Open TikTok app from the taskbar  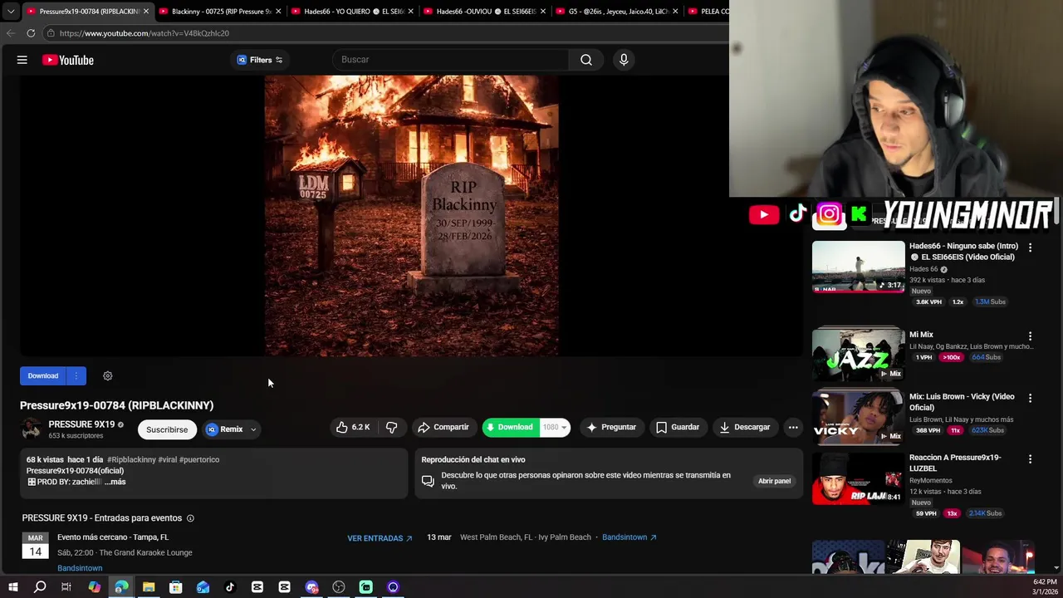[x=230, y=587]
